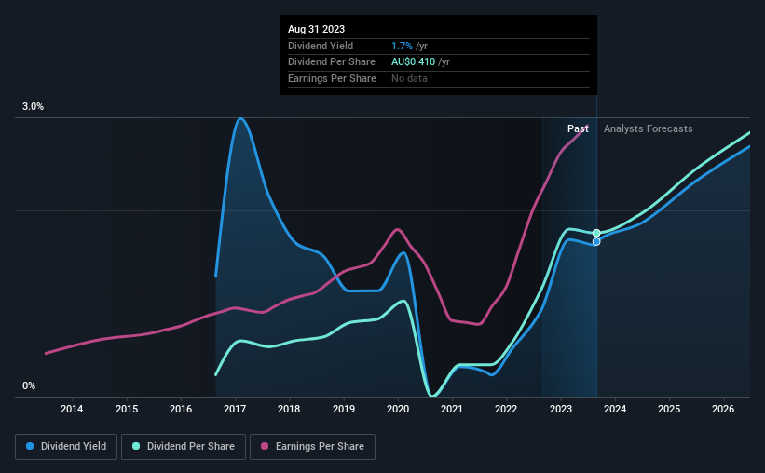765x473 pixels.
Task: Click the teal Dividend Per Share data point marker
Action: point(596,233)
